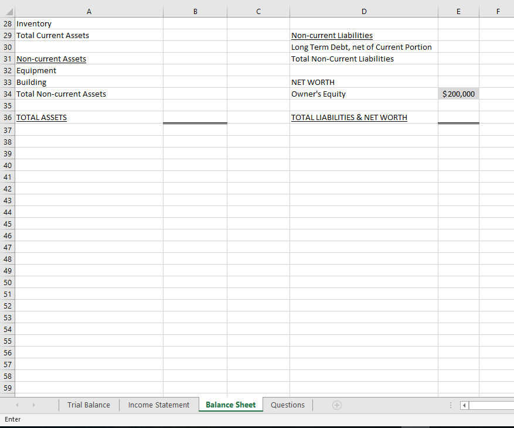Click the active Balance Sheet tab
The width and height of the screenshot is (514, 428).
click(230, 405)
